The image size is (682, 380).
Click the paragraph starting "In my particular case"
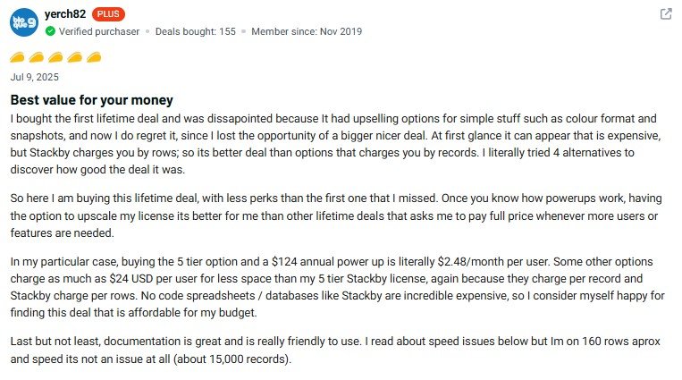click(340, 288)
